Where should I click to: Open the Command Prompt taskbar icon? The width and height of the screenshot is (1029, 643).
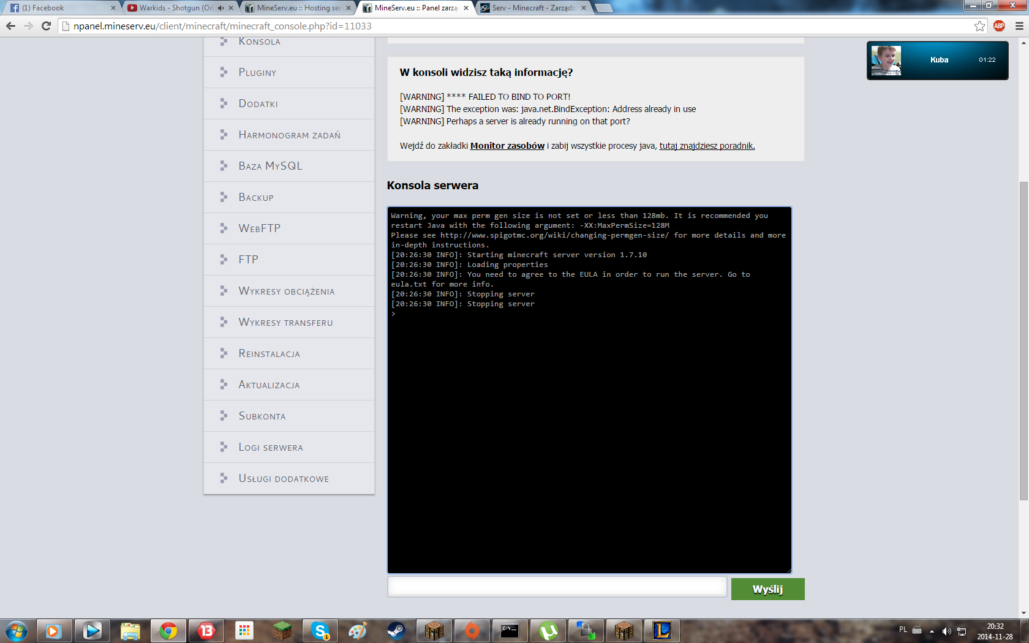click(510, 631)
